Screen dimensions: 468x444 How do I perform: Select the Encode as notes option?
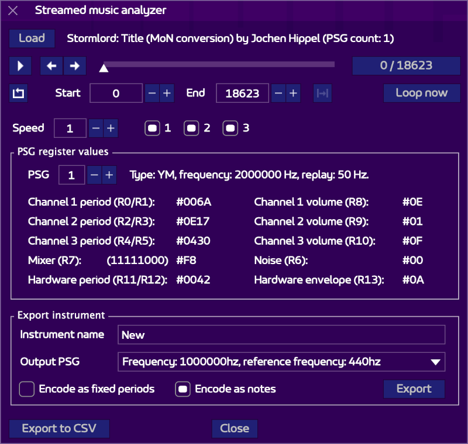(183, 389)
